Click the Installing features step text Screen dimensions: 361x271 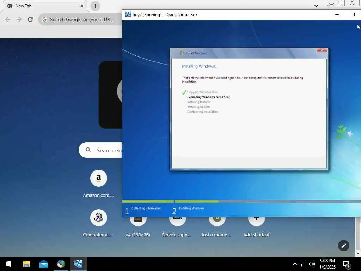pos(199,102)
